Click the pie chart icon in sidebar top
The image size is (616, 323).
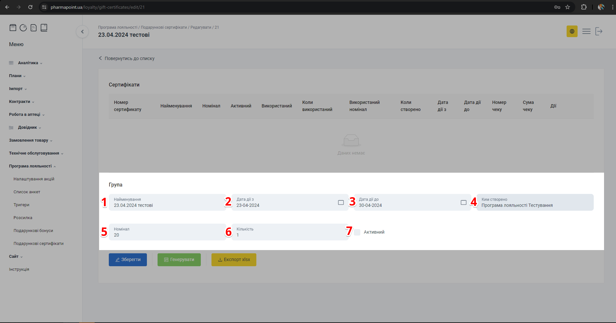pyautogui.click(x=23, y=28)
